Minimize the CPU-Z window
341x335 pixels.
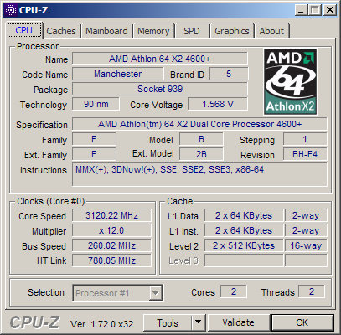point(301,10)
